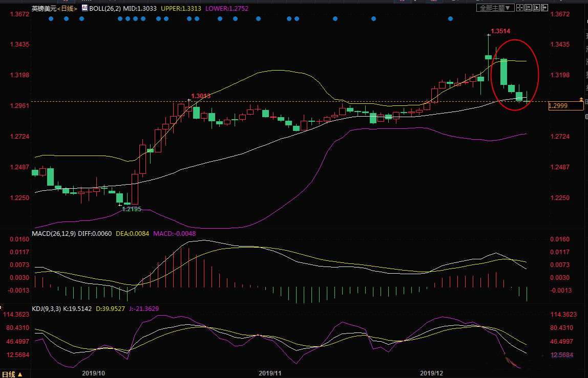The image size is (588, 378).
Task: Expand the 日线 period selector at bottom-left
Action: [12, 374]
